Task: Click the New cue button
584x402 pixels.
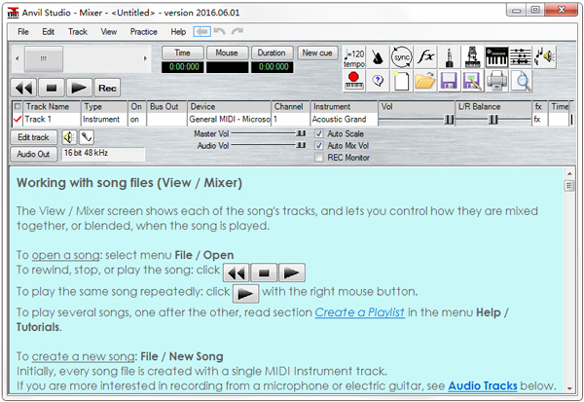Action: [317, 53]
